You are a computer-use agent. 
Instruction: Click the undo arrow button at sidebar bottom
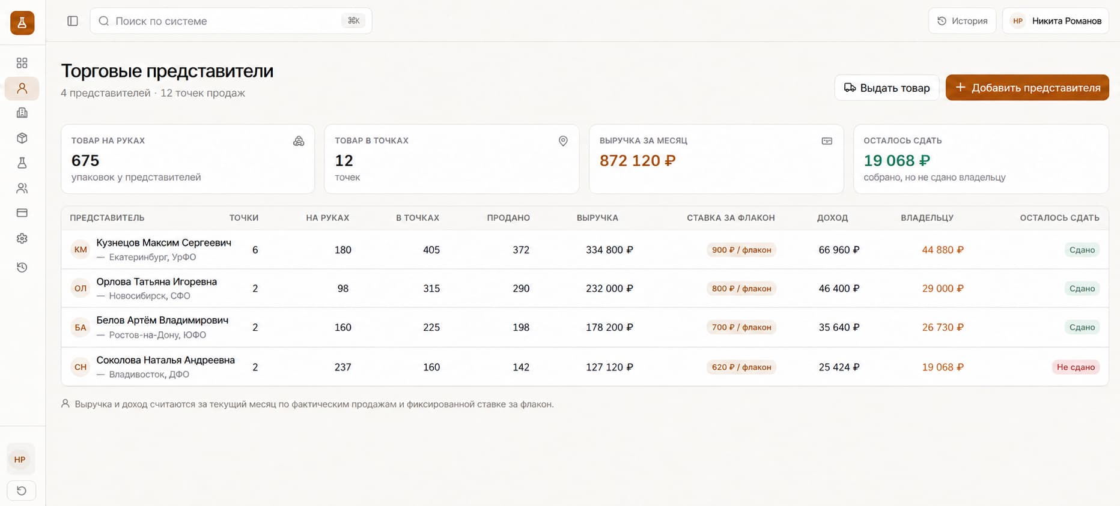point(22,491)
